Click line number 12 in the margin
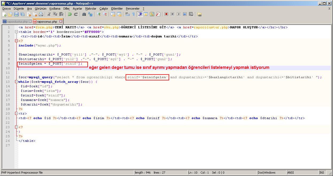The image size is (333, 176). (8, 77)
